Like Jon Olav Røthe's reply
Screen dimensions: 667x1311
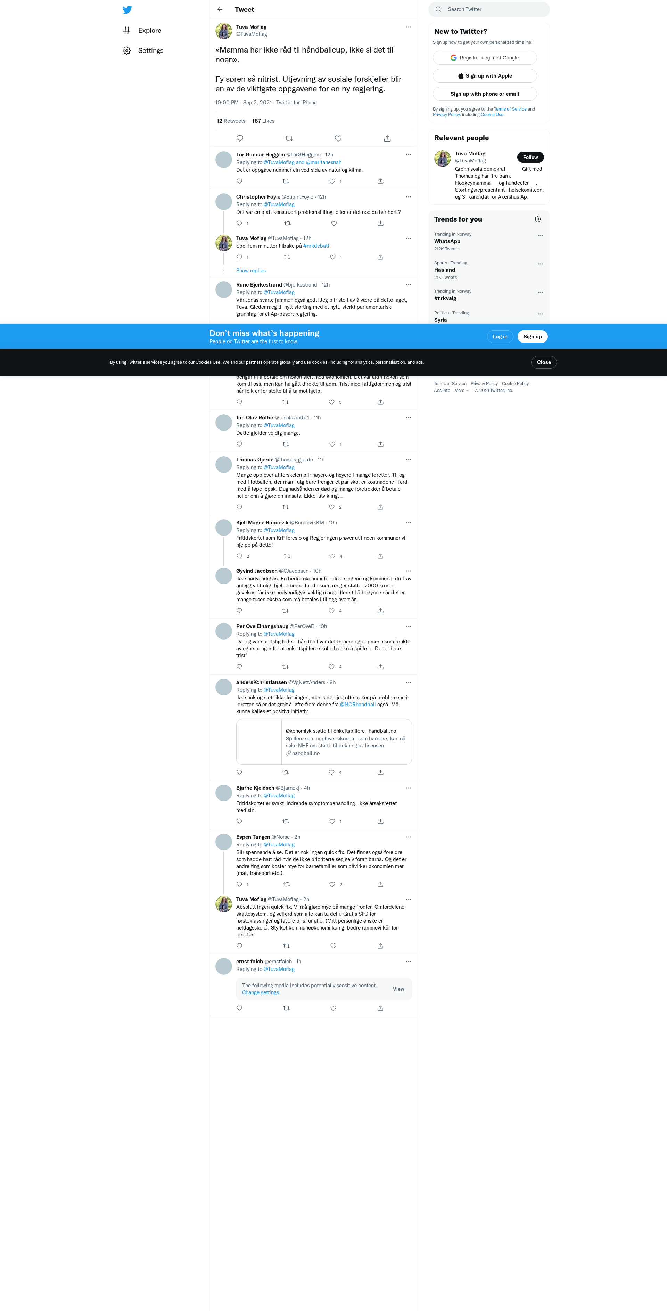(x=332, y=444)
